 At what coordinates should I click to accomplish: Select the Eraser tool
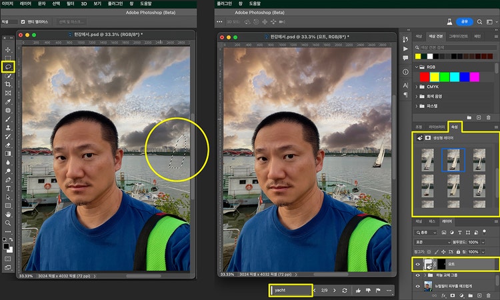8,145
